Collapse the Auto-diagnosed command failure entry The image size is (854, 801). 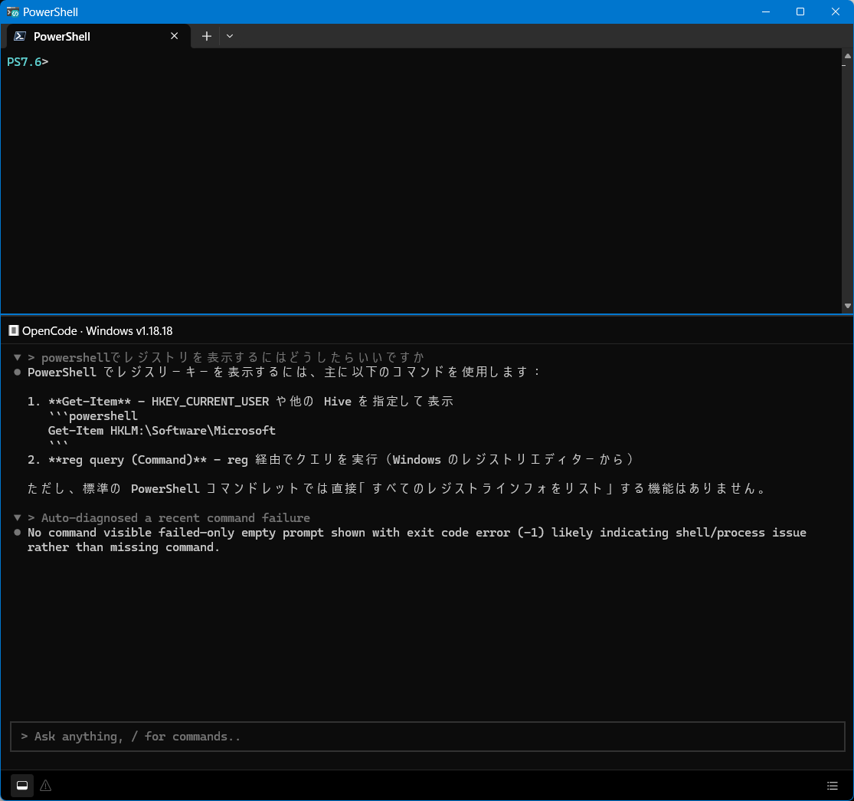pyautogui.click(x=18, y=517)
